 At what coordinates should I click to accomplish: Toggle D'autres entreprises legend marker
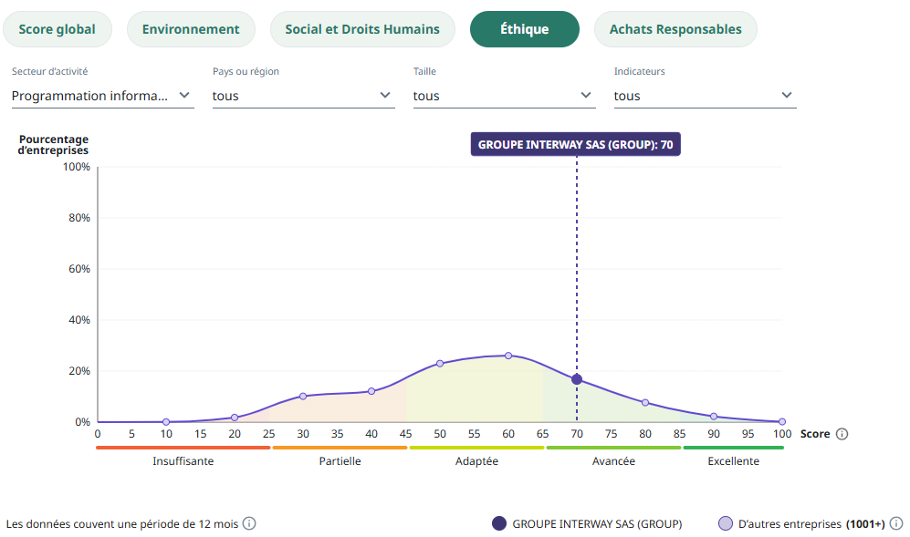pyautogui.click(x=726, y=523)
